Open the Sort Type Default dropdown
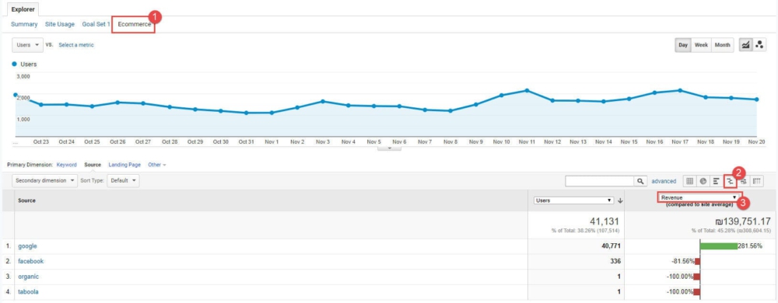 click(123, 181)
